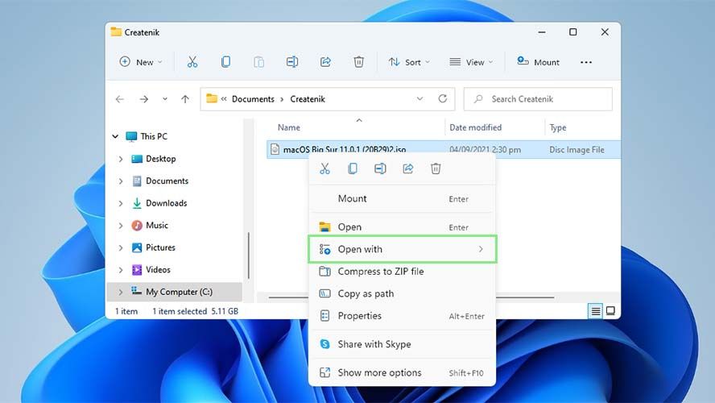715x403 pixels.
Task: Select Videos in the navigation pane
Action: (158, 270)
